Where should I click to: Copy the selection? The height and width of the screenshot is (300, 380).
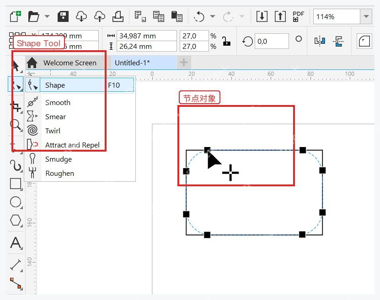point(159,16)
